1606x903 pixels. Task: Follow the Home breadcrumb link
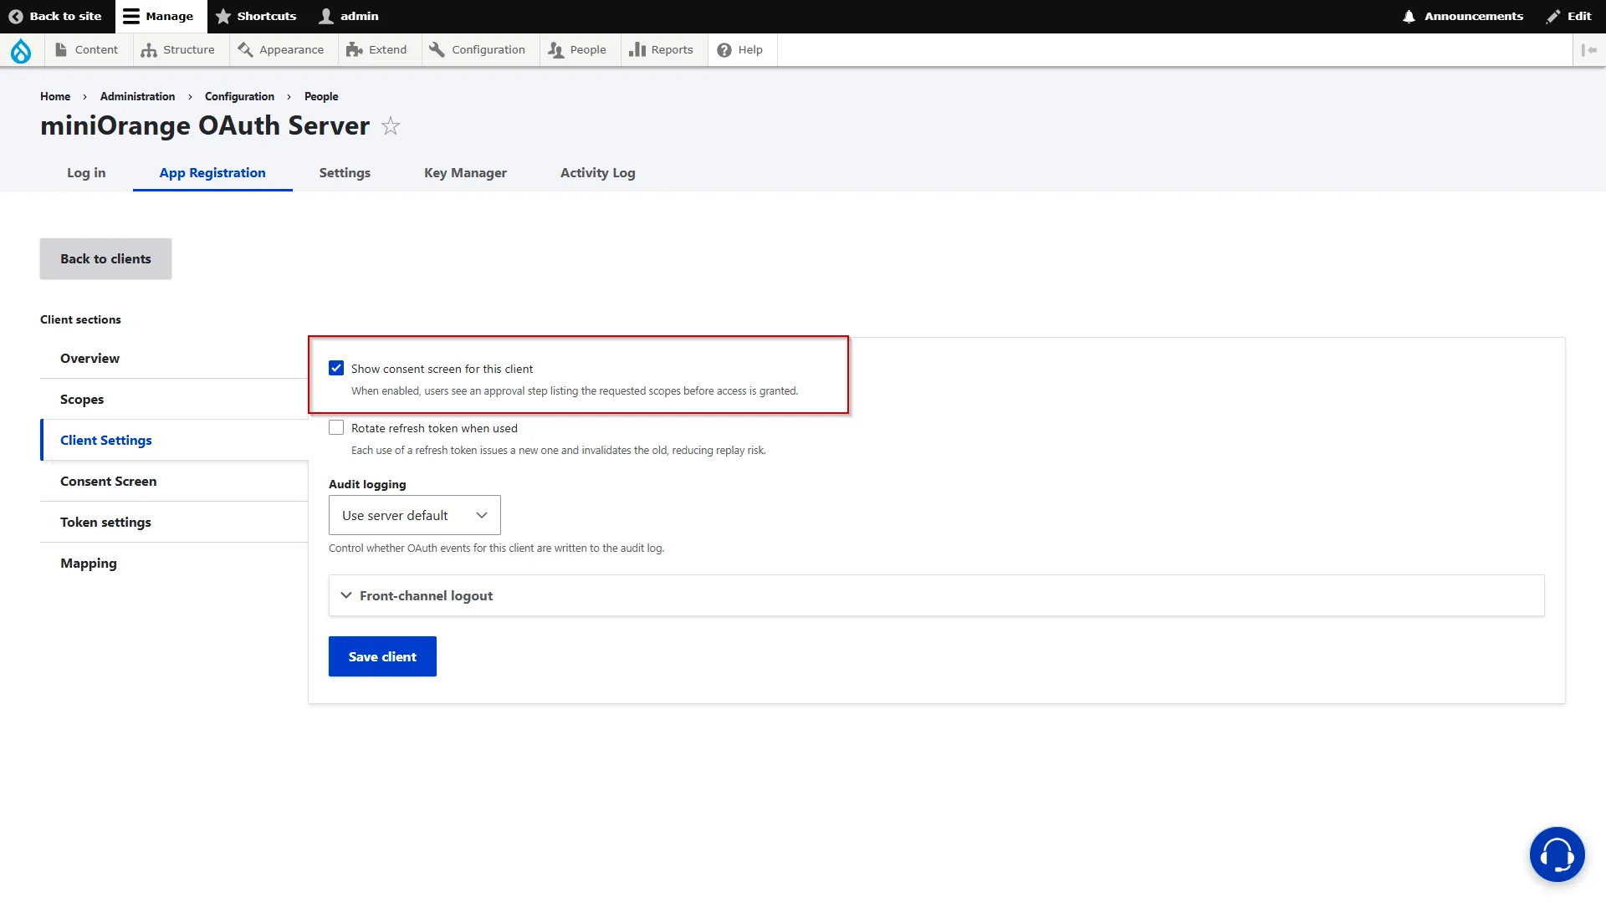(55, 96)
